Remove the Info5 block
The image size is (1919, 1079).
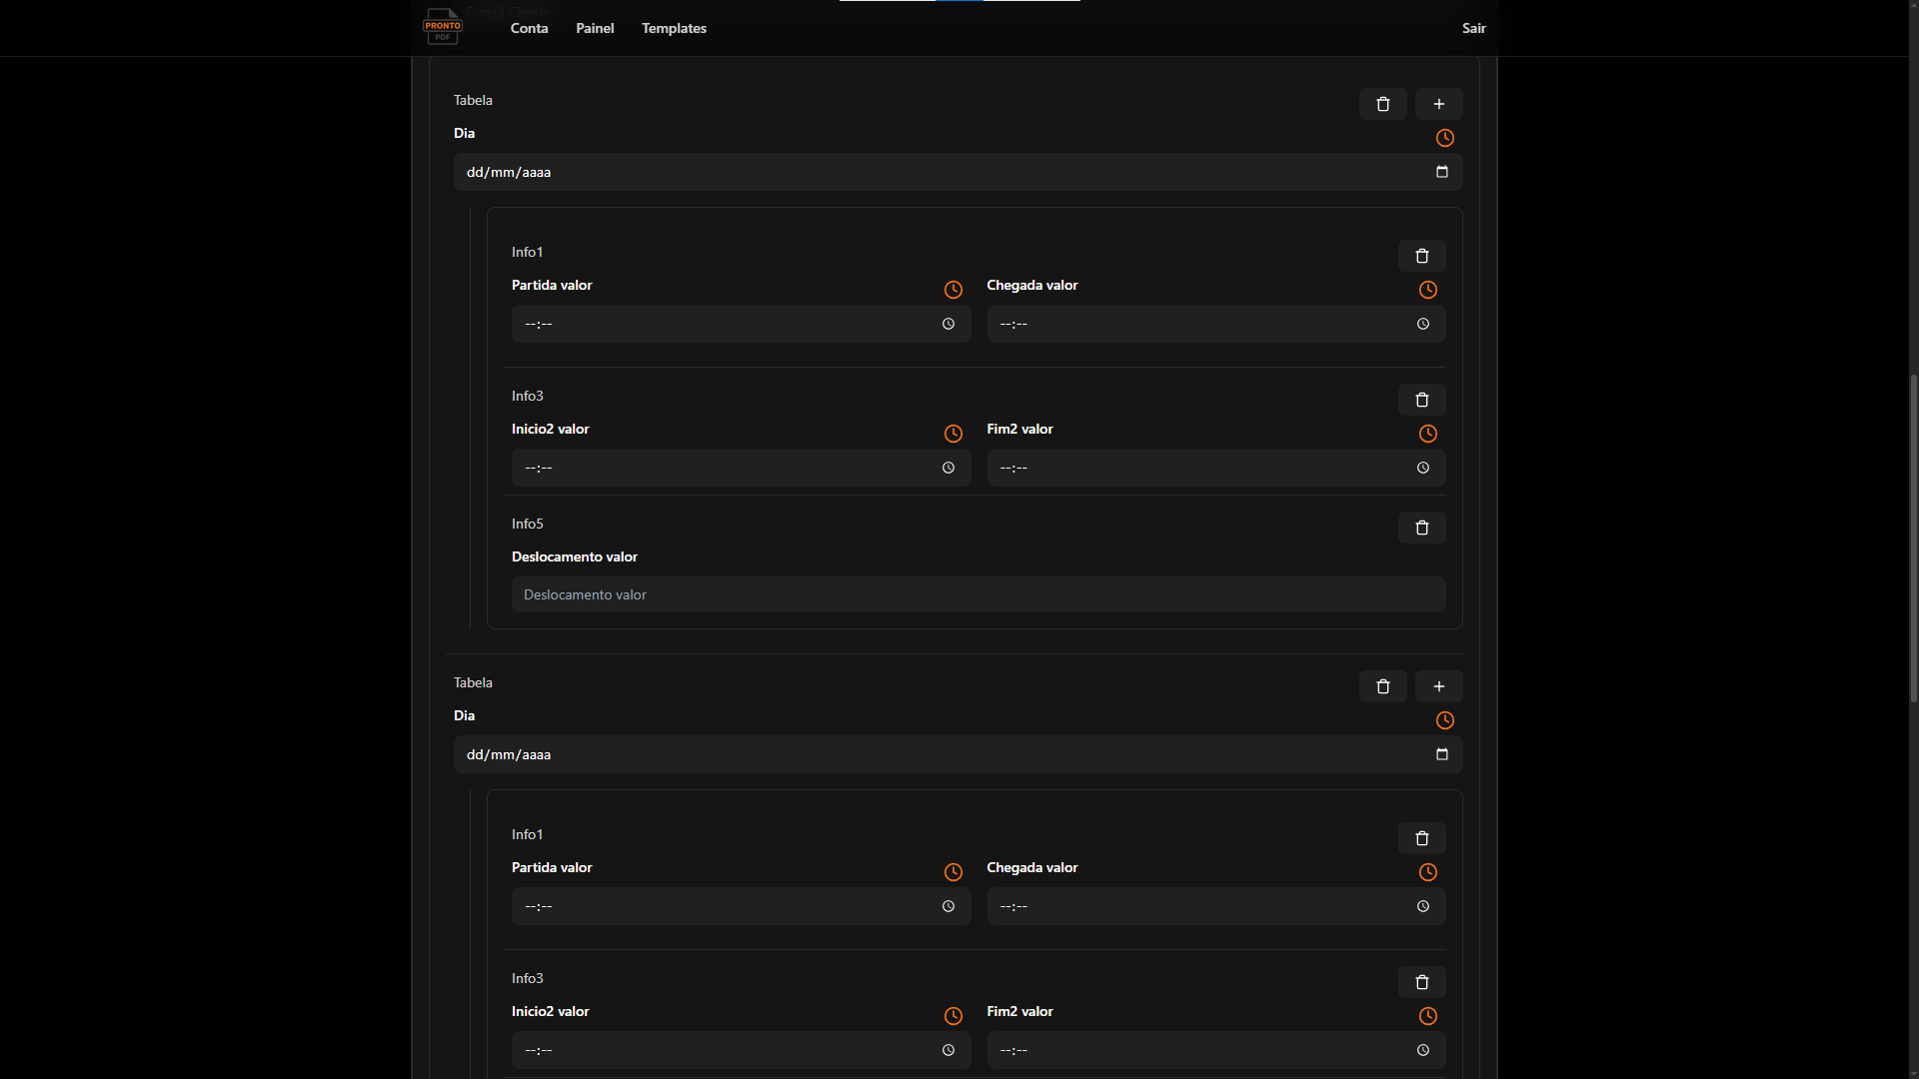(x=1422, y=528)
